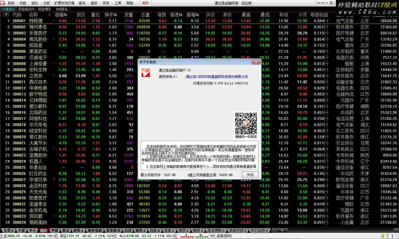
Task: Select the A股 bottom tab
Action: click(22, 230)
